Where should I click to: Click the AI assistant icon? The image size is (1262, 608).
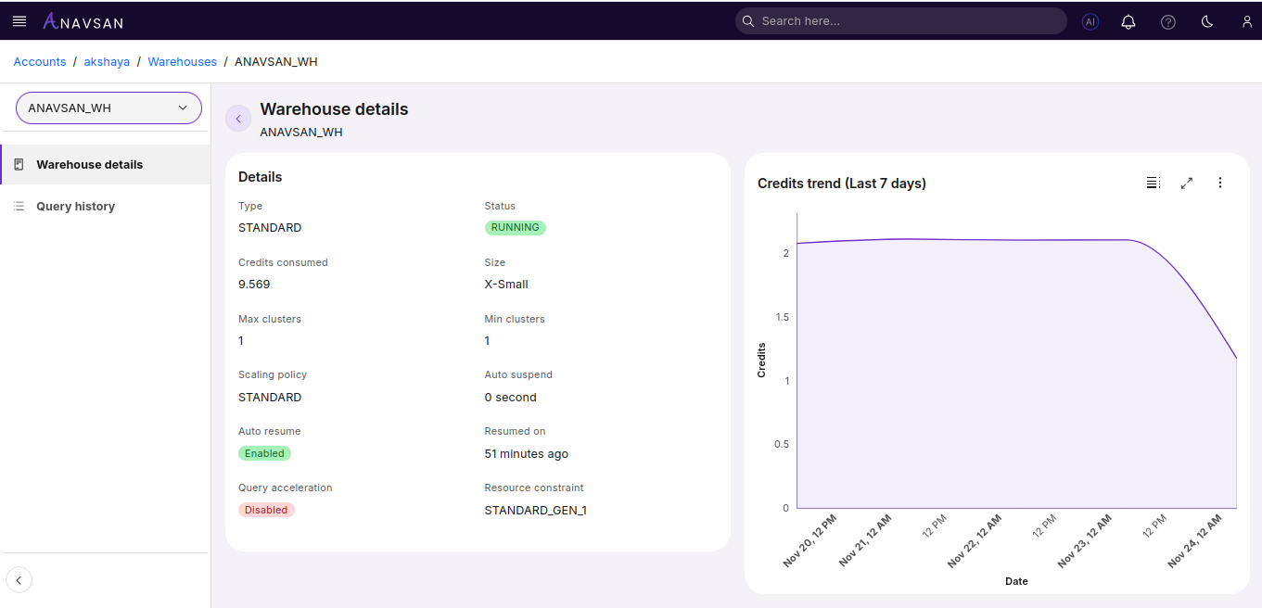coord(1090,21)
